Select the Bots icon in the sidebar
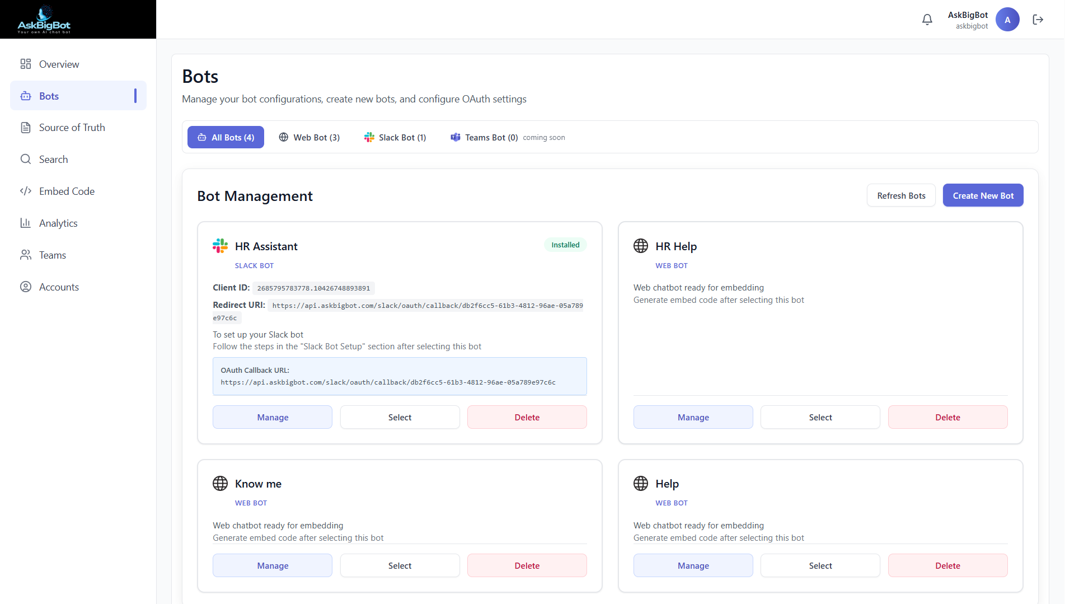Screen dimensions: 1065x604 coord(26,96)
